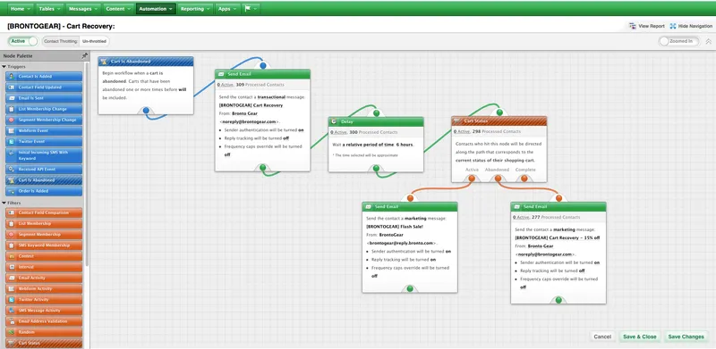716x349 pixels.
Task: Open the Automation menu
Action: (x=156, y=9)
